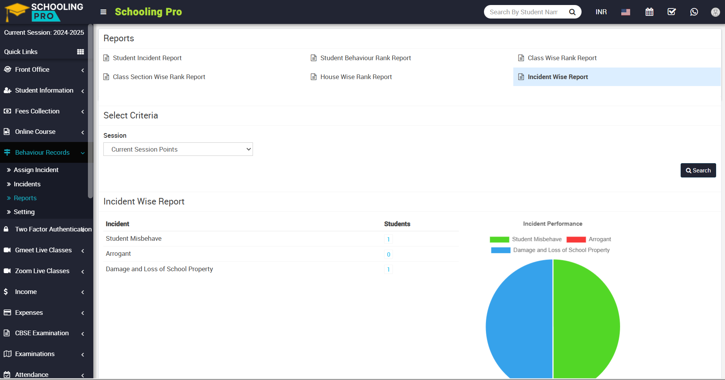Toggle the hamburger sidebar menu
Image resolution: width=725 pixels, height=380 pixels.
coord(103,12)
